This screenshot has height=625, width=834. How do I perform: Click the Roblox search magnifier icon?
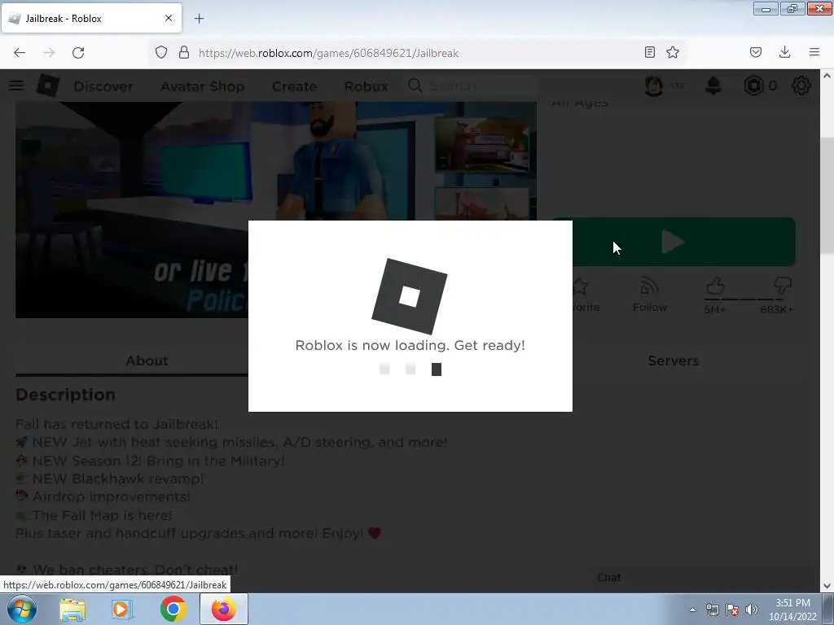coord(415,85)
